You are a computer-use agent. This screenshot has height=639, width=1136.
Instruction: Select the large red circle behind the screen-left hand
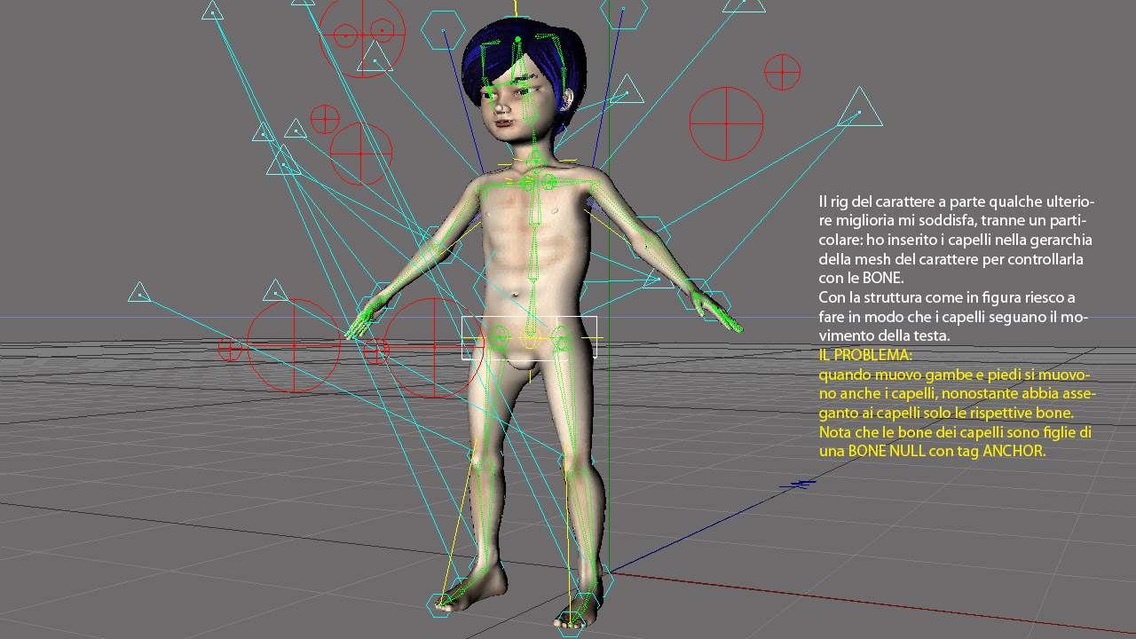tap(294, 345)
